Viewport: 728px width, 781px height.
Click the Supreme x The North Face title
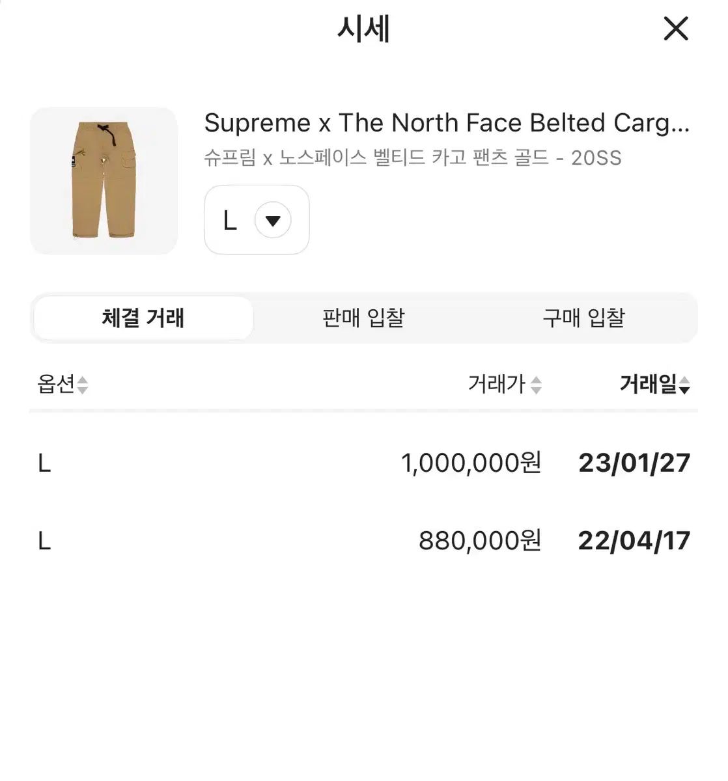coord(446,123)
